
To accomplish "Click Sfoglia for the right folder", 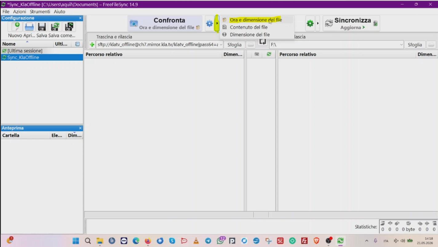I will 415,45.
